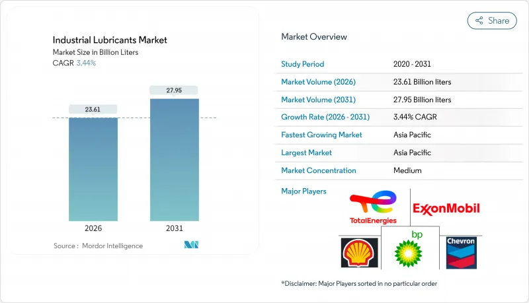This screenshot has height=303, width=529.
Task: Click the Share button
Action: 492,20
